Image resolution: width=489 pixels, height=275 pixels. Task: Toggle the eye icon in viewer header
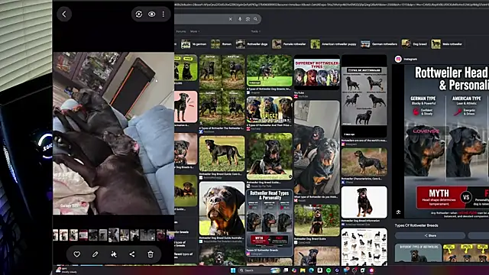[x=151, y=14]
